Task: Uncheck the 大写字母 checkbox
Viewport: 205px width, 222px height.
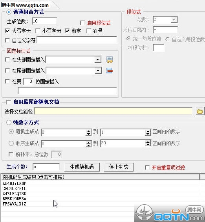Action: 7,31
